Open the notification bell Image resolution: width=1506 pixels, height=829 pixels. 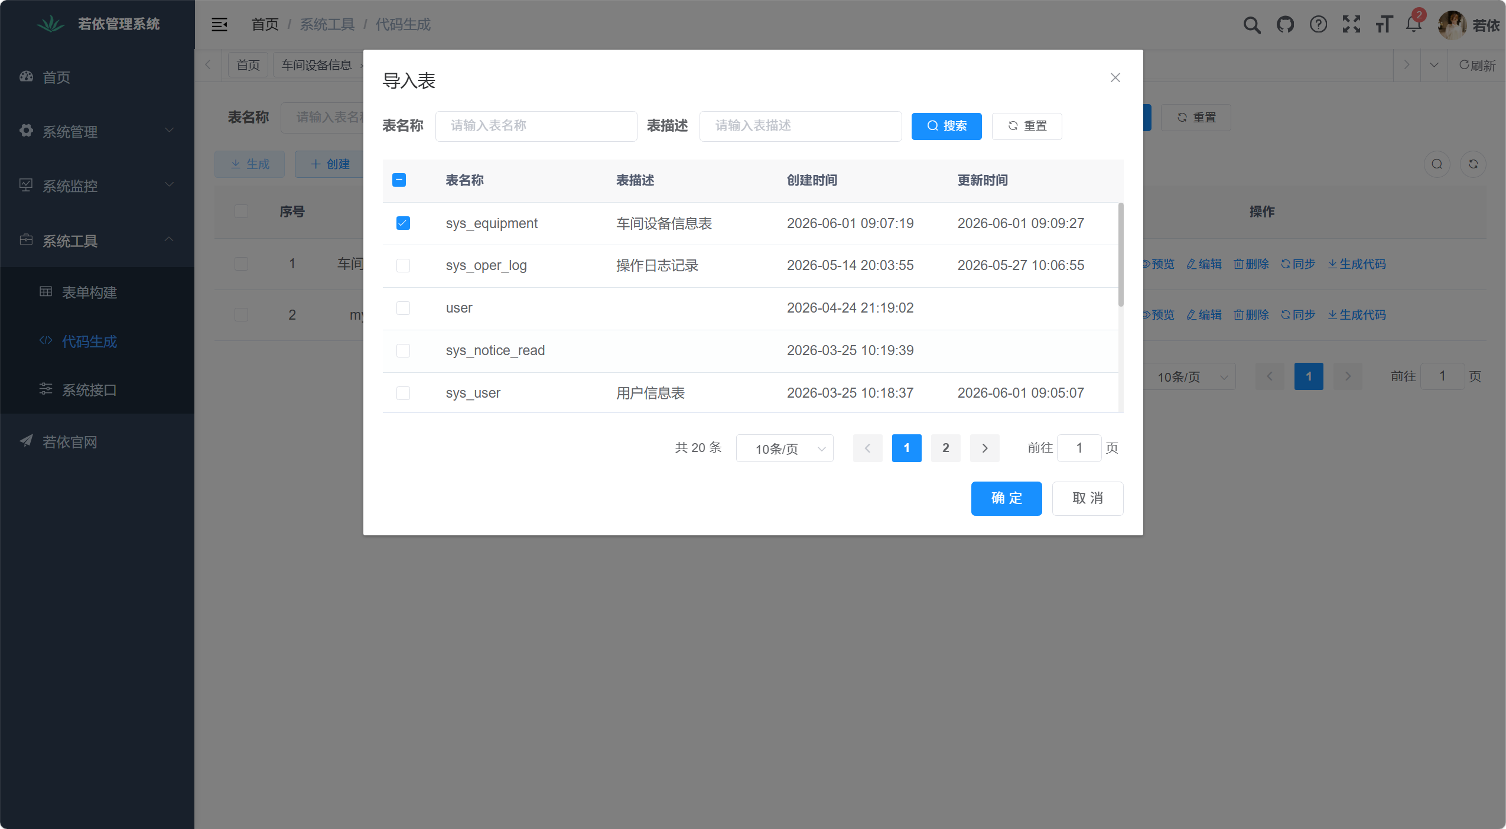(x=1413, y=25)
